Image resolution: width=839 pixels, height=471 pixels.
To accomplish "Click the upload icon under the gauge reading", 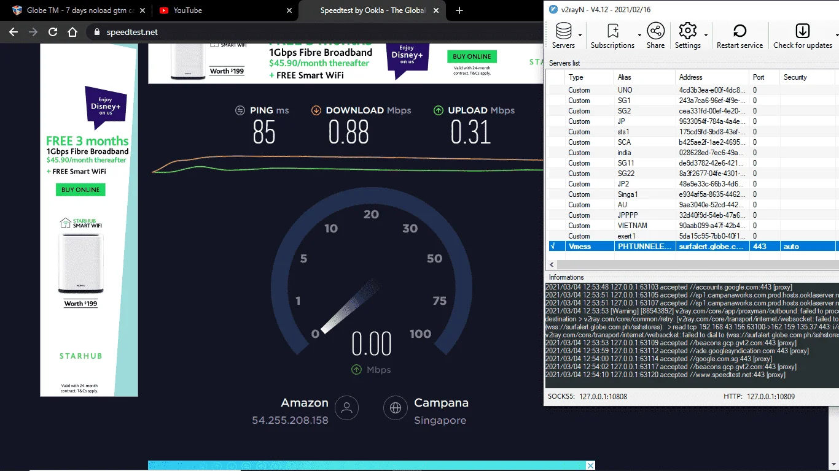I will [x=356, y=370].
